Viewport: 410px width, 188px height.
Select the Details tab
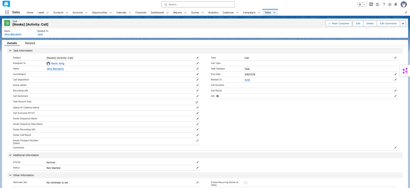pyautogui.click(x=12, y=43)
